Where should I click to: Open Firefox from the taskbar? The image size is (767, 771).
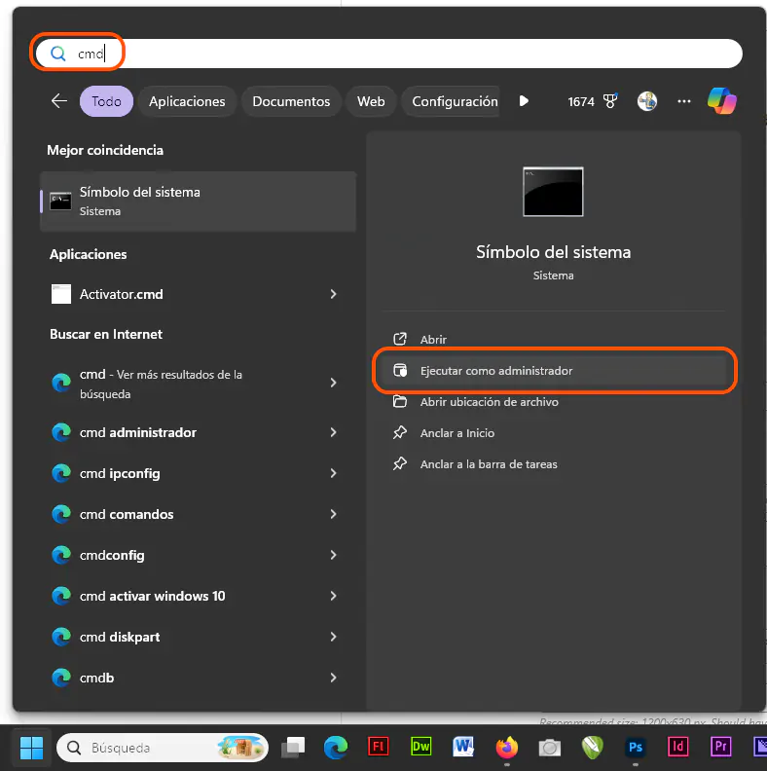[507, 747]
